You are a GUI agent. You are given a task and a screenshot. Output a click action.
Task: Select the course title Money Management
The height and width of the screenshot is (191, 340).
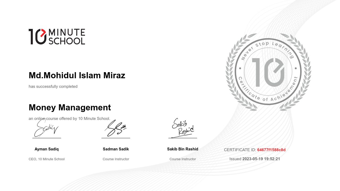(x=70, y=107)
